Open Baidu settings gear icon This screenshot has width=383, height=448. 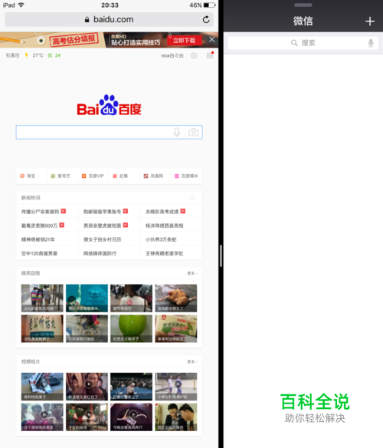[194, 55]
